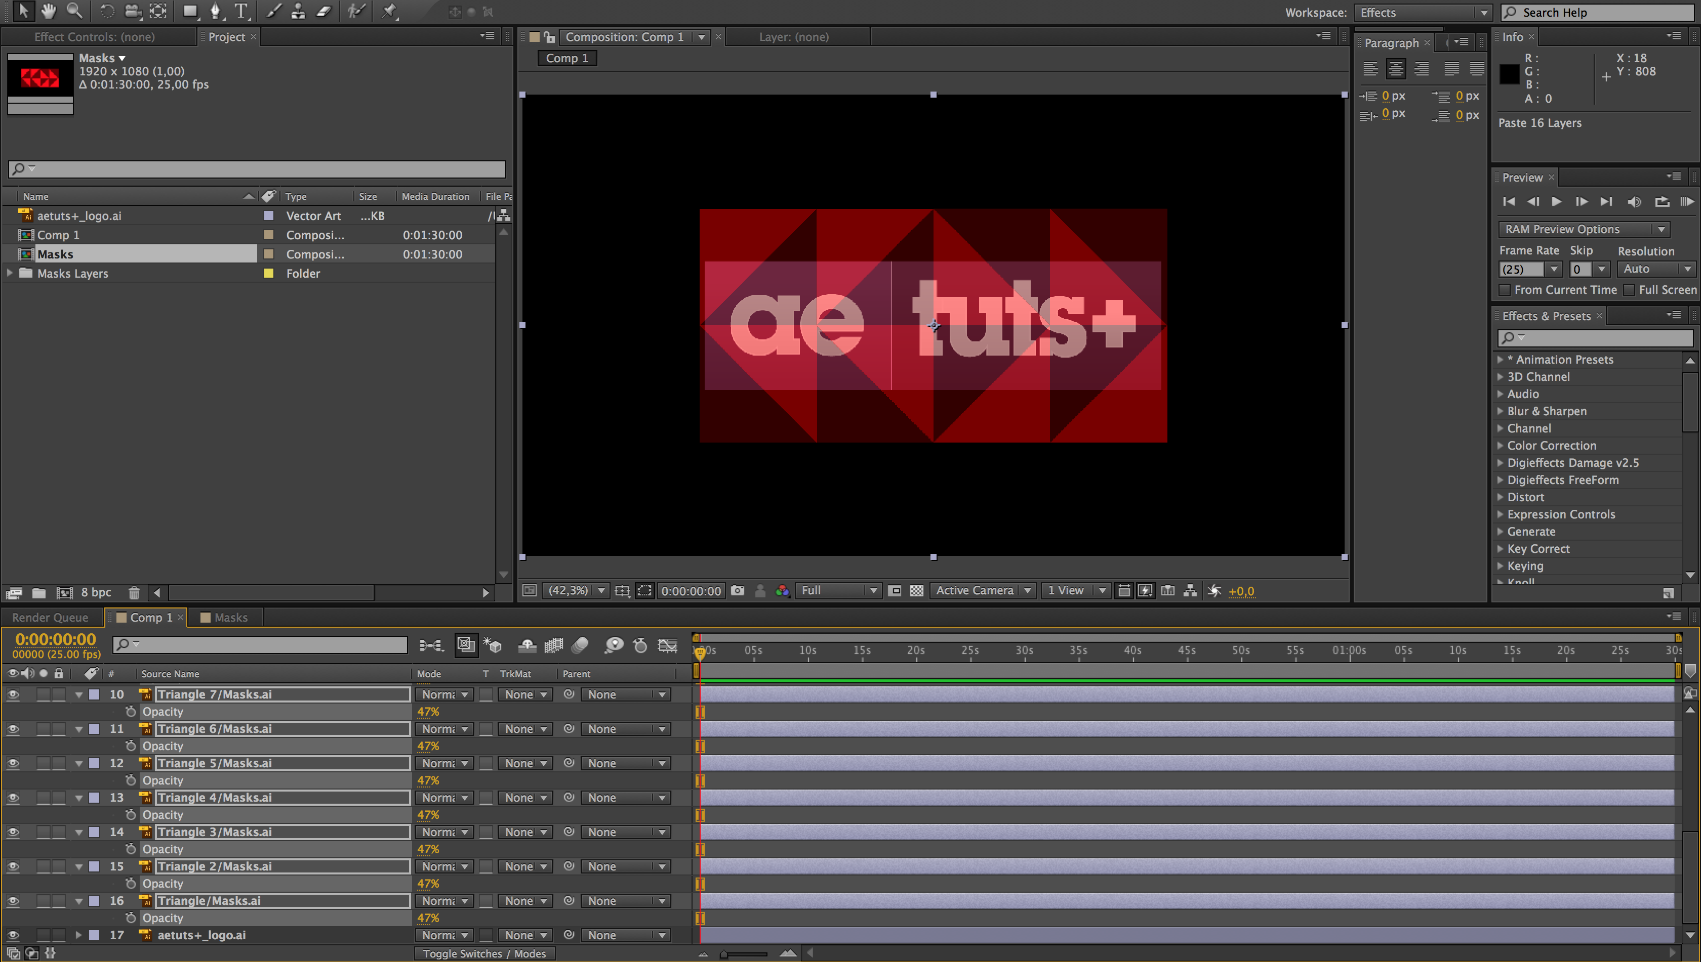Click Play in the Preview panel
The width and height of the screenshot is (1701, 962).
pos(1557,201)
